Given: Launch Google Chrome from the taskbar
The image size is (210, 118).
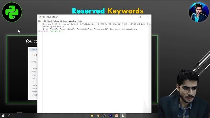Looking at the screenshot, I should coord(98,116).
